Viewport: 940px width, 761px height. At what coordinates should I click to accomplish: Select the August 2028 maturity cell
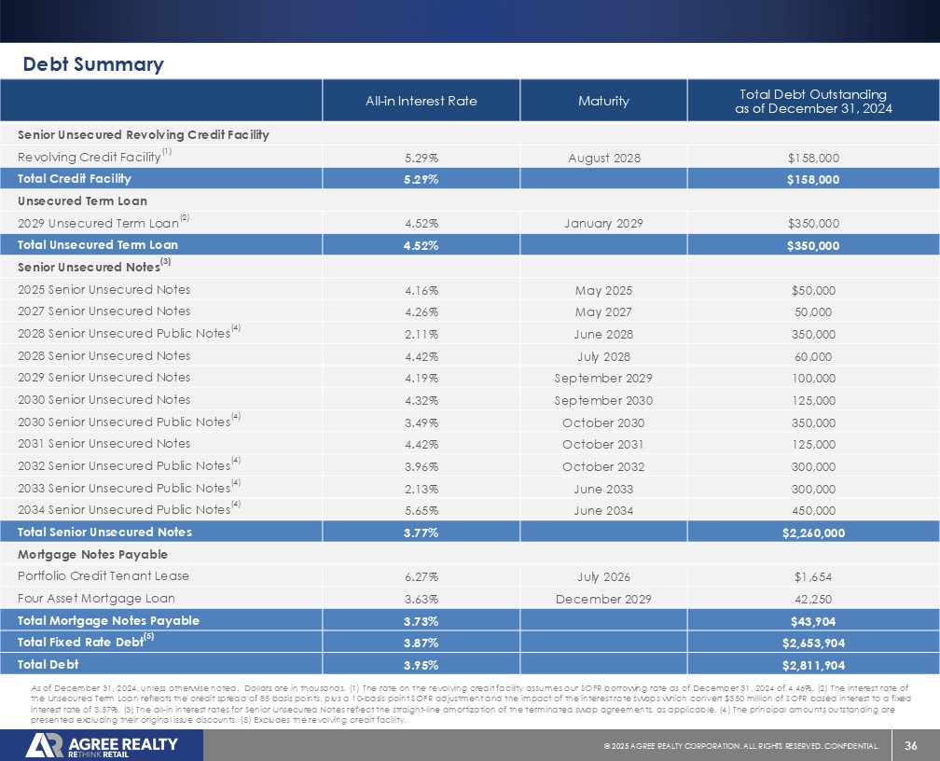[x=603, y=157]
